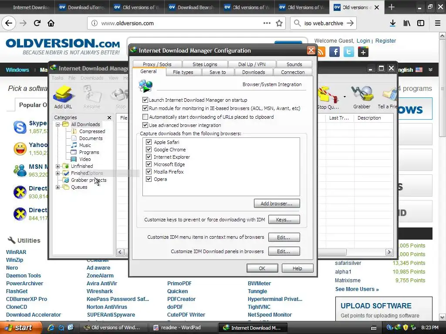
Task: Collapse the All Downloads tree node
Action: [58, 124]
